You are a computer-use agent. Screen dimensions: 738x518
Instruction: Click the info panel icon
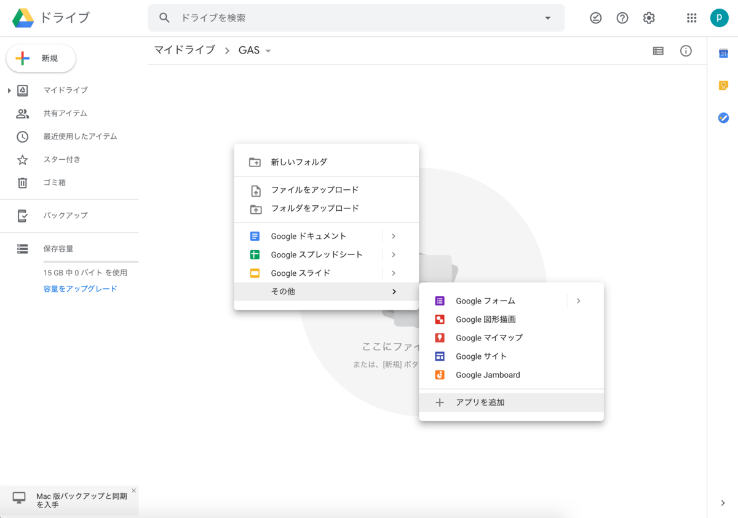point(686,50)
